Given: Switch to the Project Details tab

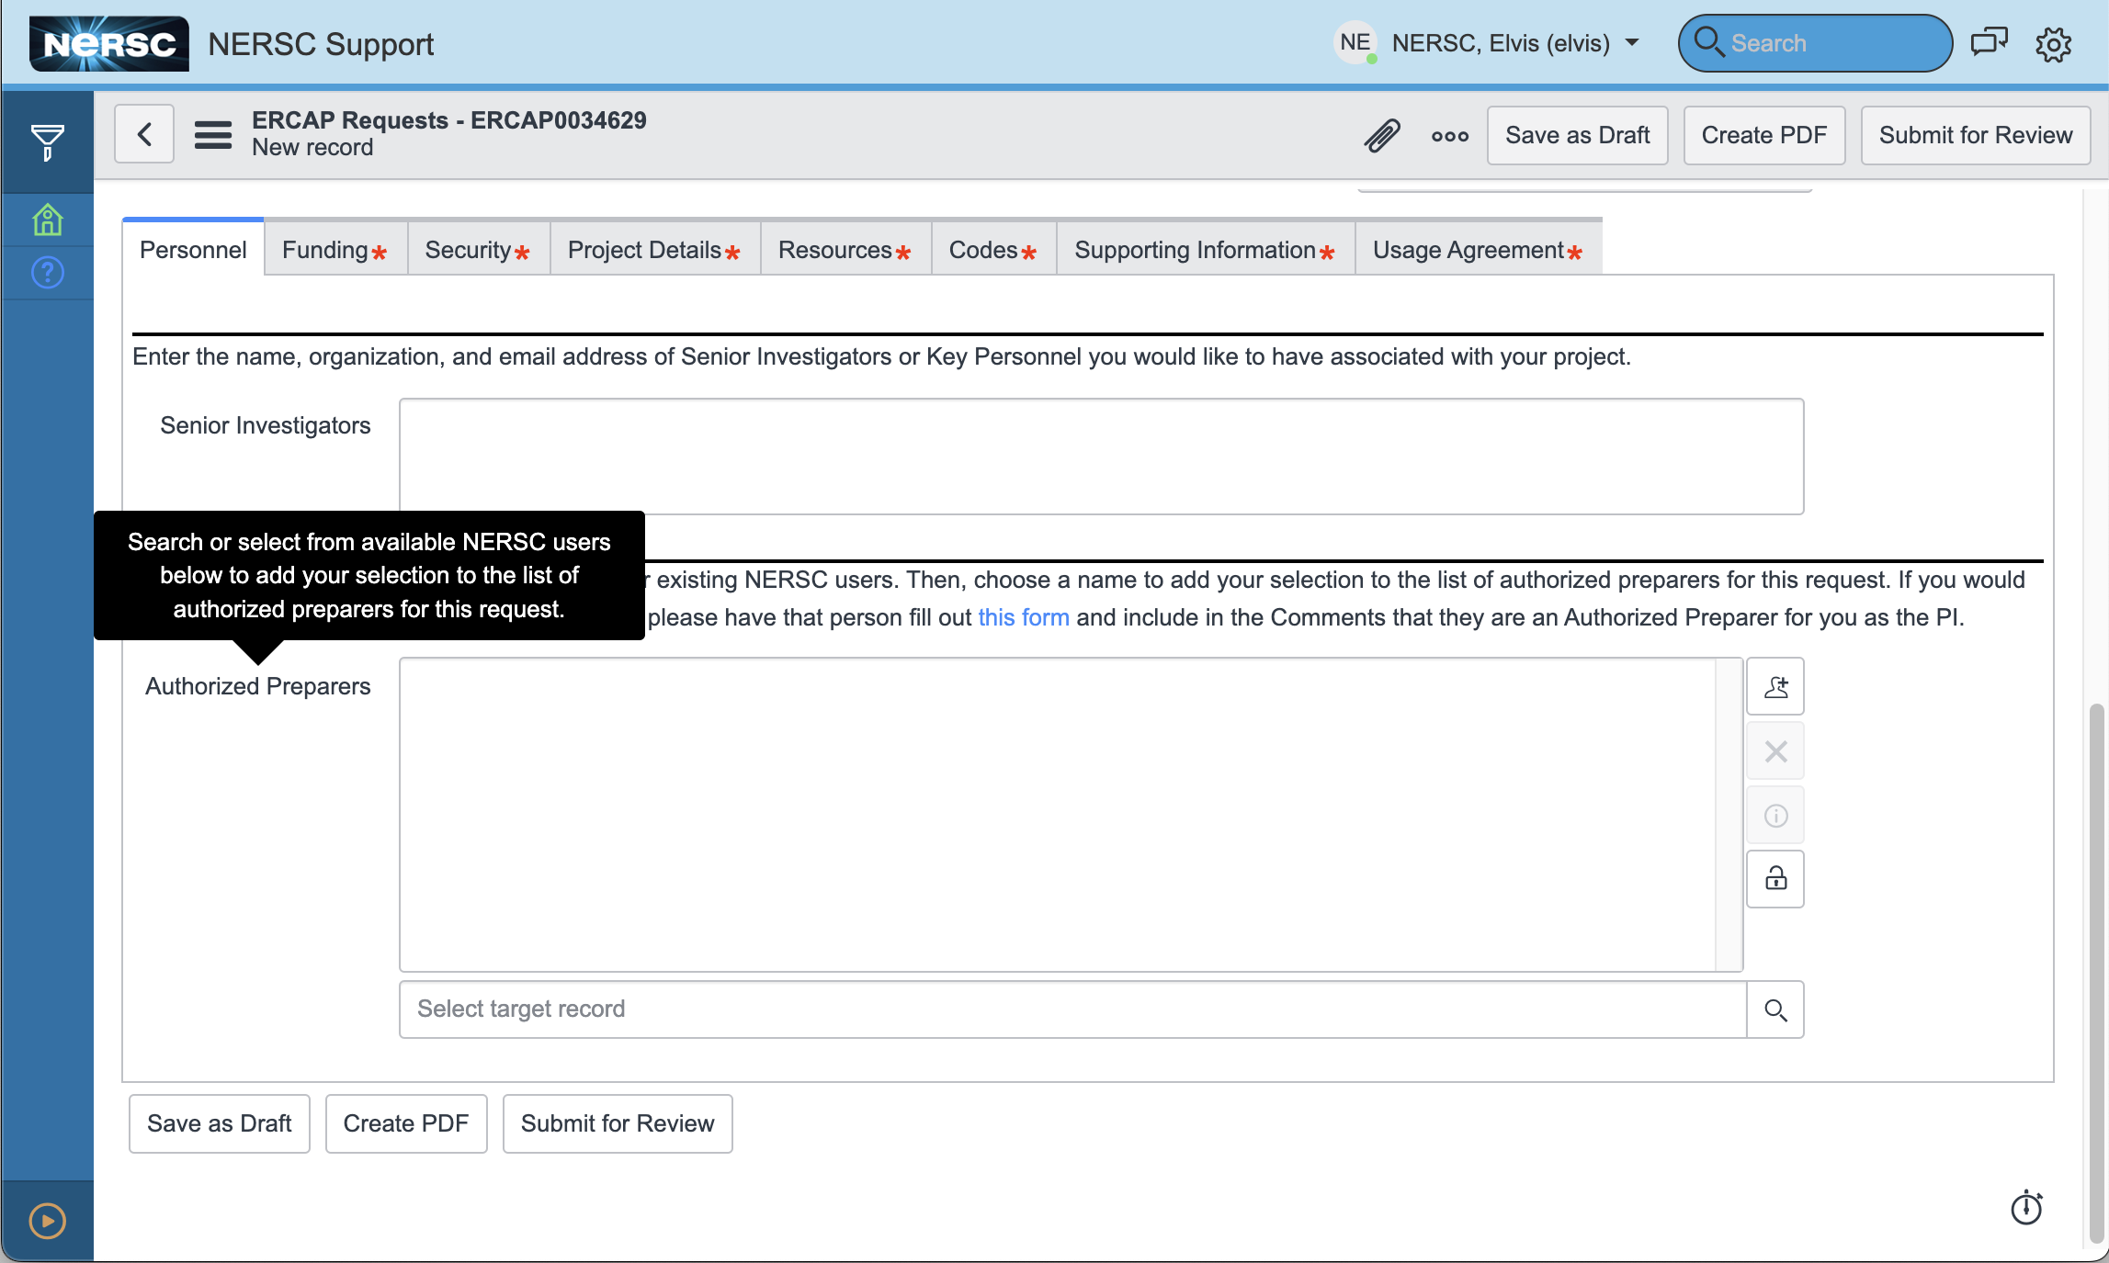Looking at the screenshot, I should pyautogui.click(x=653, y=250).
